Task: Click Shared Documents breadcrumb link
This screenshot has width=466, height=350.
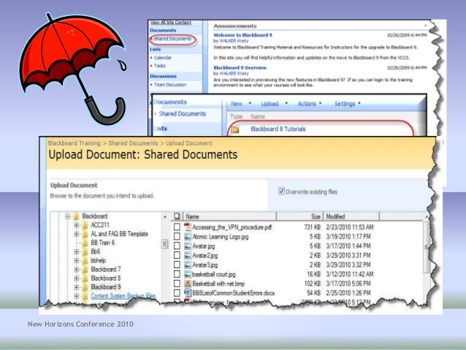Action: pyautogui.click(x=133, y=143)
